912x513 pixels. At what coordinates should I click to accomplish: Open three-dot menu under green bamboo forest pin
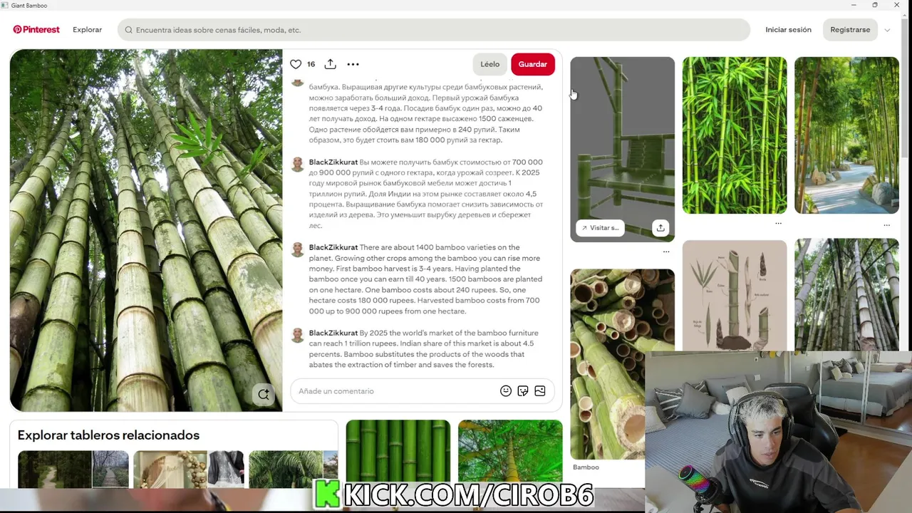click(778, 223)
